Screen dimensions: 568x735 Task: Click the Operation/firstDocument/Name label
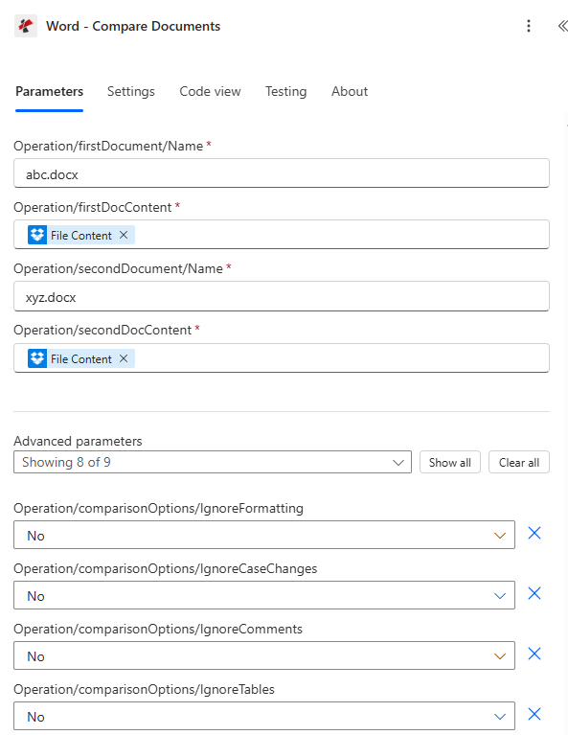click(x=108, y=147)
